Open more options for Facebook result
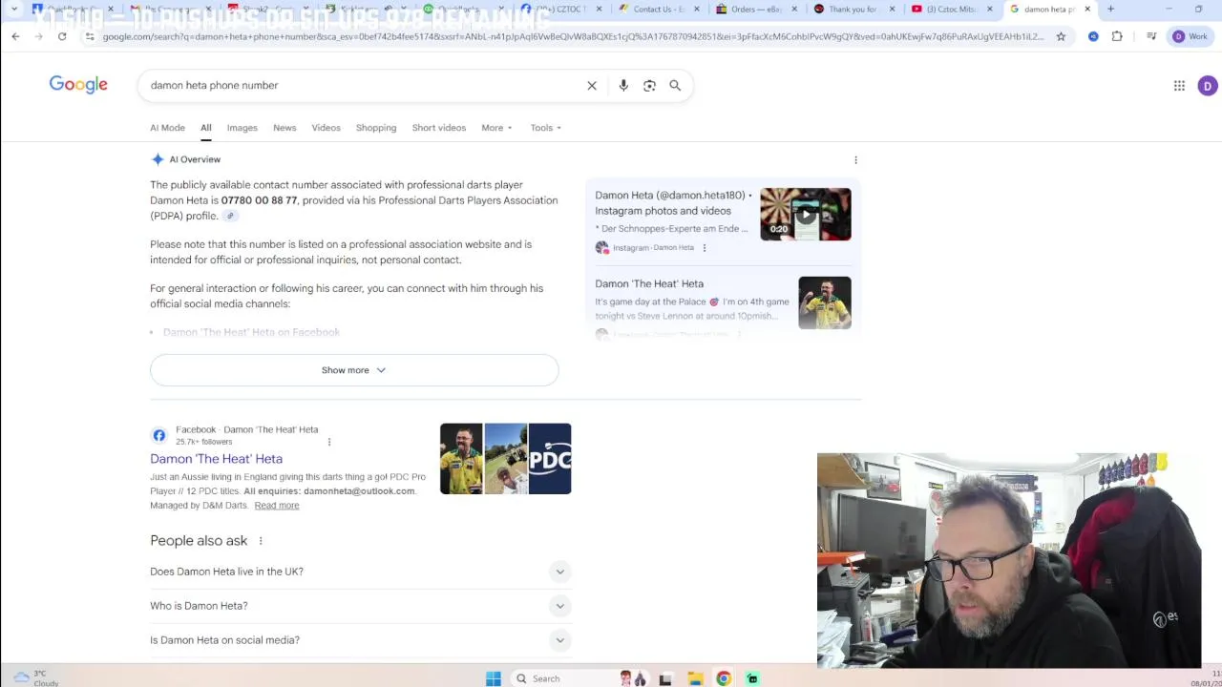This screenshot has height=687, width=1222. click(x=329, y=442)
